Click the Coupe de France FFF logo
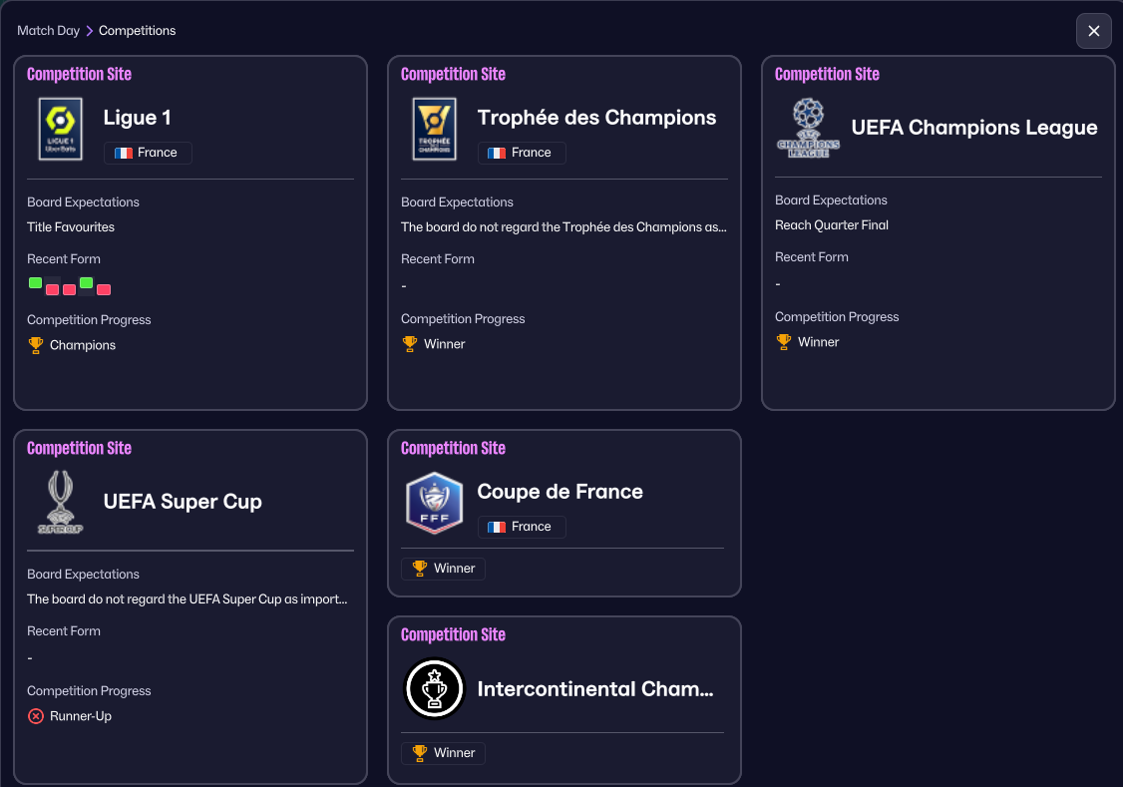 (434, 503)
